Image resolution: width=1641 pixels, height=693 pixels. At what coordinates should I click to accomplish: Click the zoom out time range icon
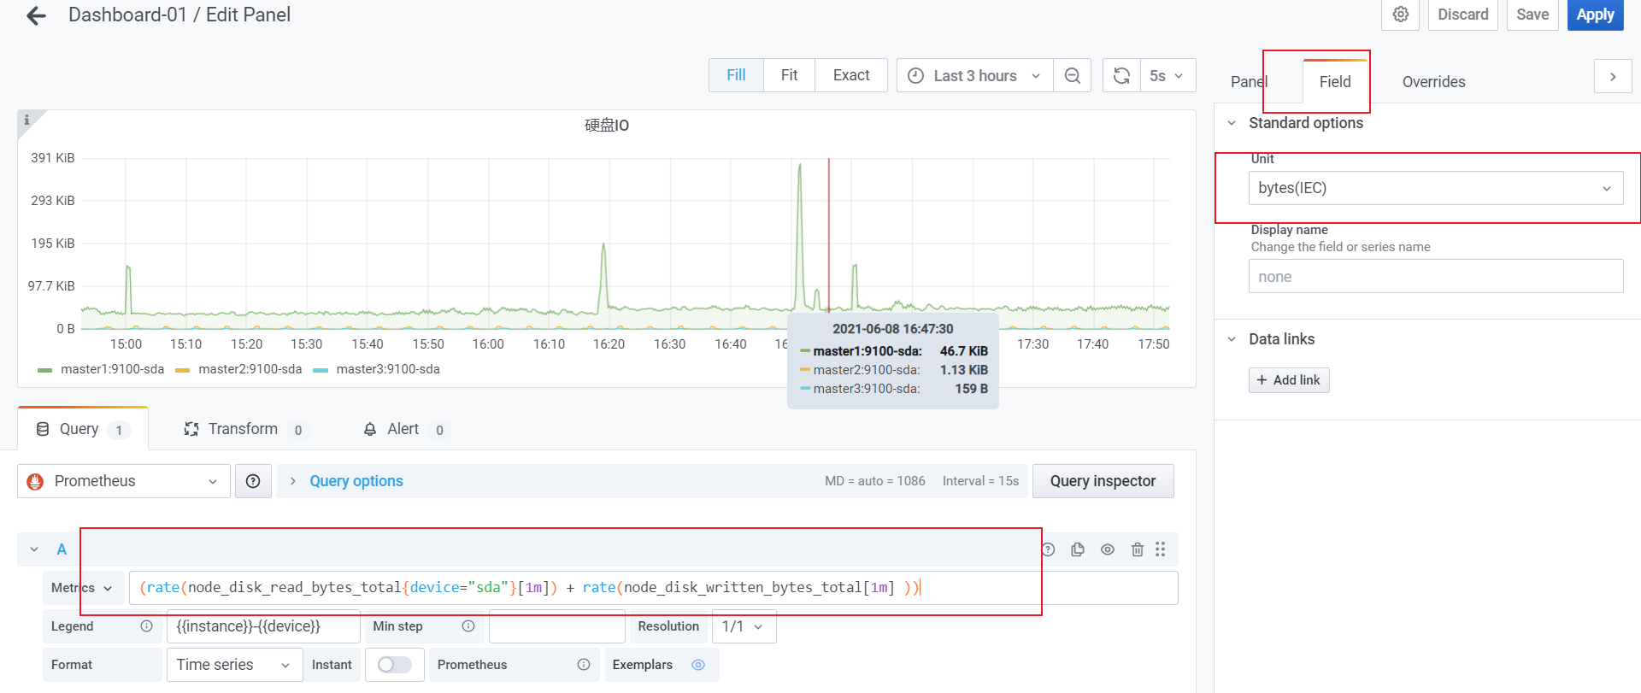click(1073, 75)
